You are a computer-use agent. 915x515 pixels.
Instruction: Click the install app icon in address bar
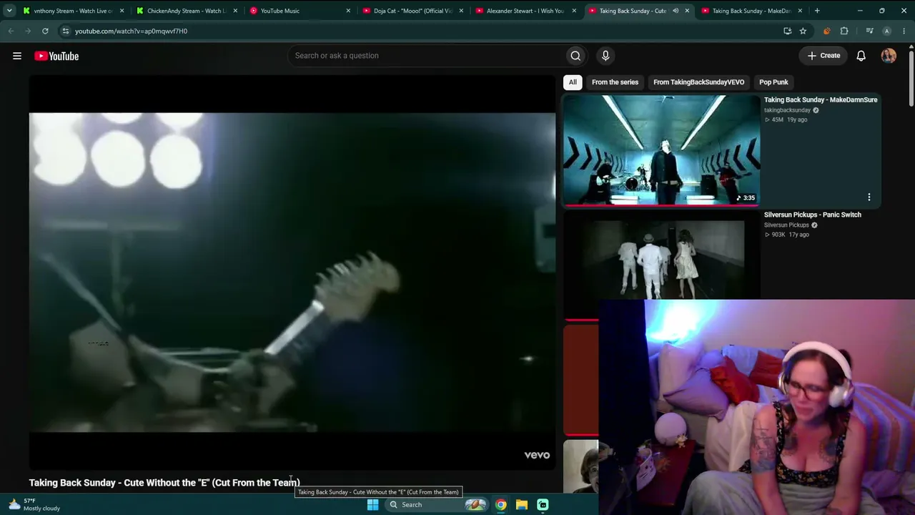pos(788,31)
